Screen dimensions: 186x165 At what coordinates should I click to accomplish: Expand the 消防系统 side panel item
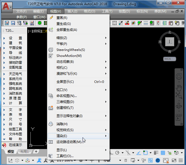pyautogui.click(x=4, y=93)
